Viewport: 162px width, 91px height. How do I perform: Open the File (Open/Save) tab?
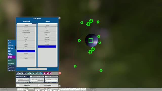click(11, 70)
